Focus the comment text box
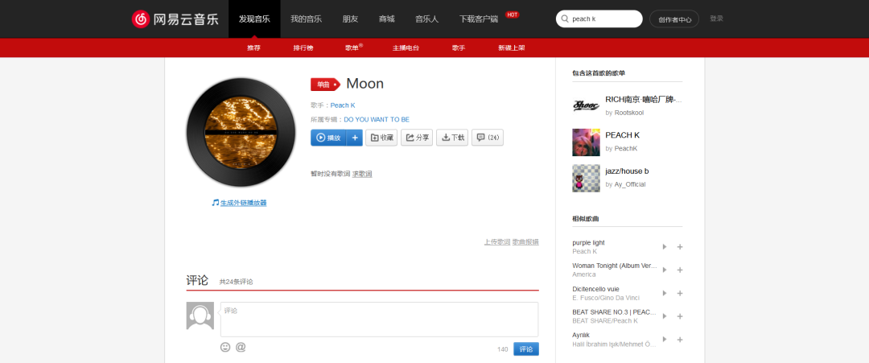Viewport: 869px width, 363px height. pyautogui.click(x=379, y=319)
